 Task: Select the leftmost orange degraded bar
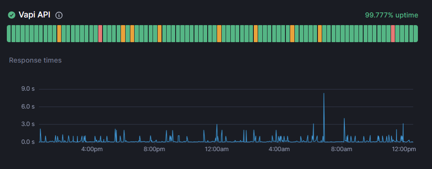coord(59,34)
